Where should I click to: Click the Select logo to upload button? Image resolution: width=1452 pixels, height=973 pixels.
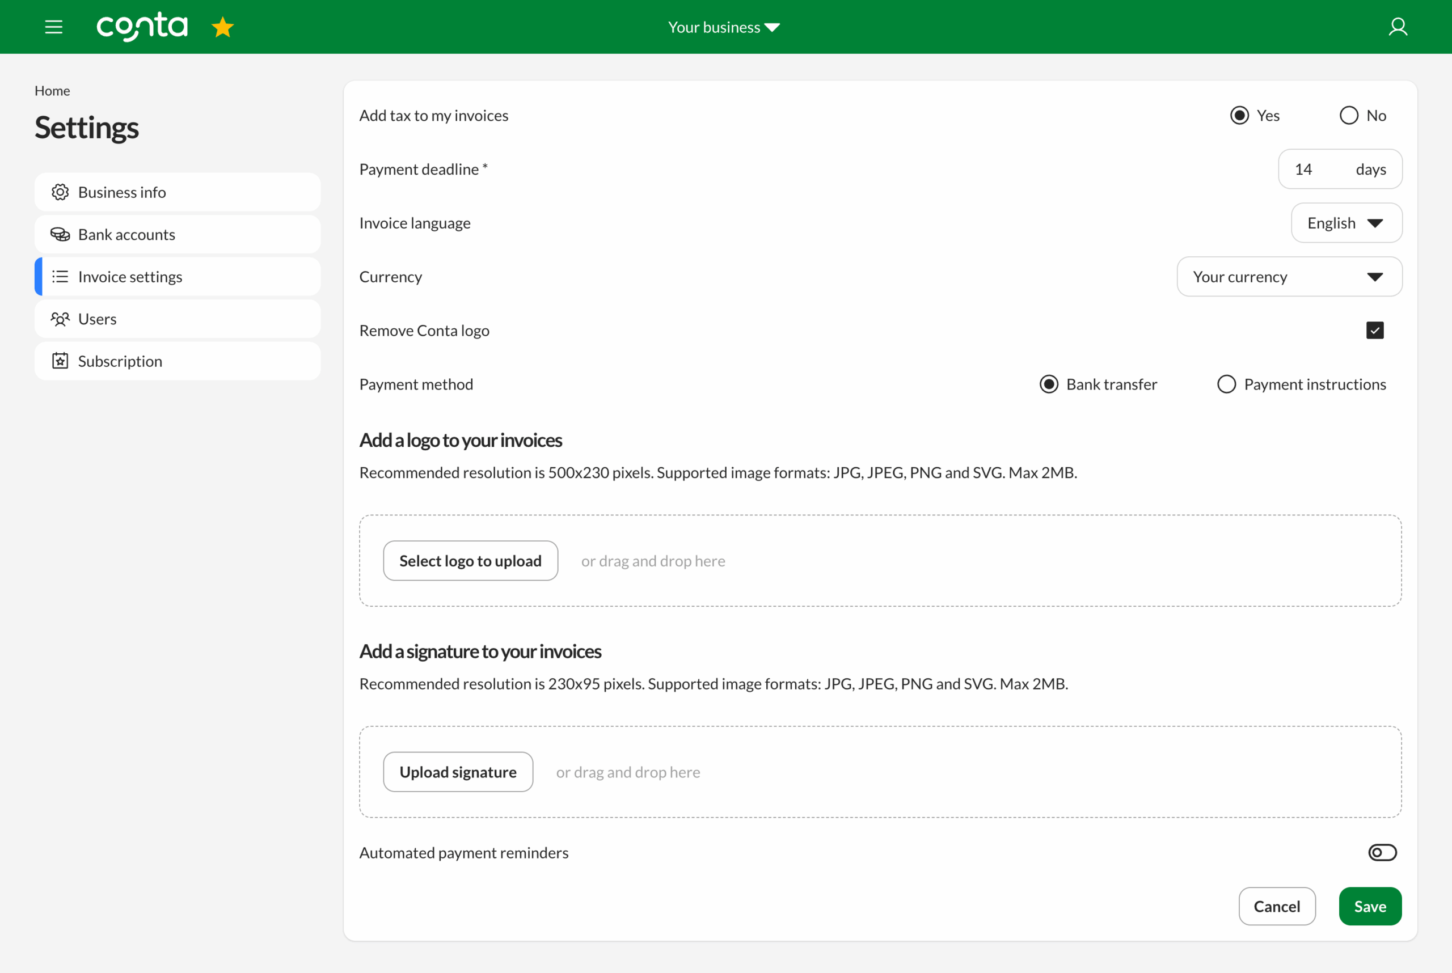click(470, 560)
